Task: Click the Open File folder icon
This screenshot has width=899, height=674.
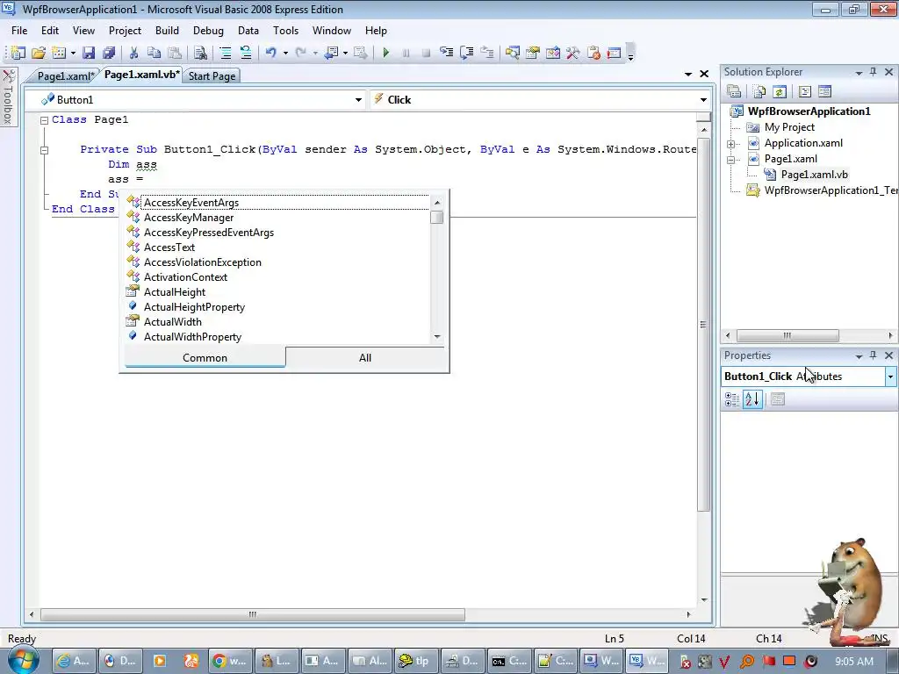Action: (x=39, y=53)
